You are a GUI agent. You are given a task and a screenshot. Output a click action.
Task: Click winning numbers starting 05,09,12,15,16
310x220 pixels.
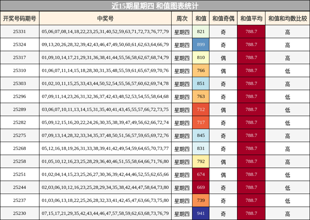pyautogui.click(x=105, y=122)
